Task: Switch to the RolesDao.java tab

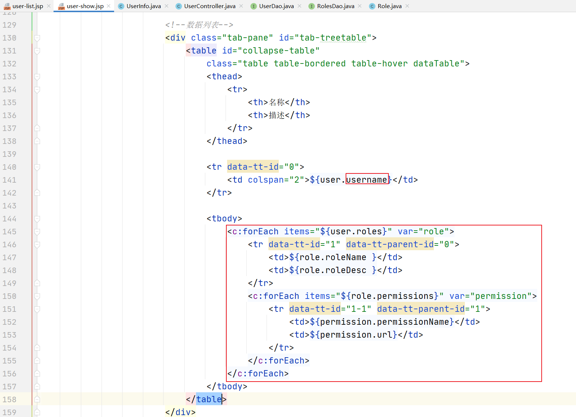Action: tap(336, 6)
